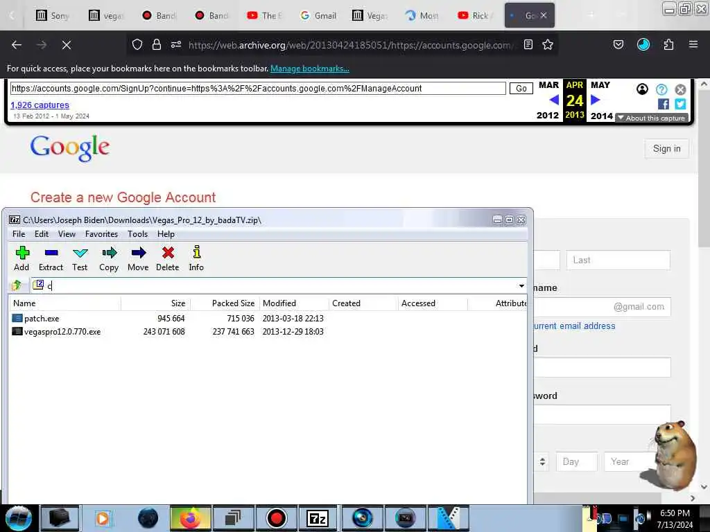Close the Wayback Machine toolbar
This screenshot has height=532, width=710.
680,89
